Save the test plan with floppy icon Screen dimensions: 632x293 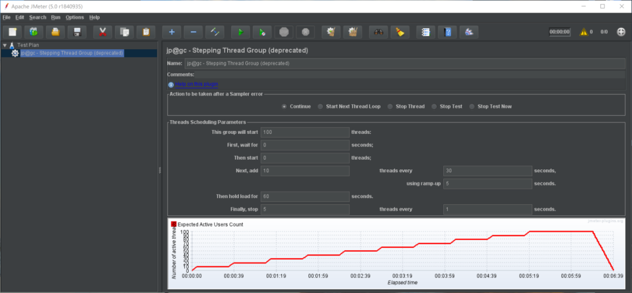77,31
